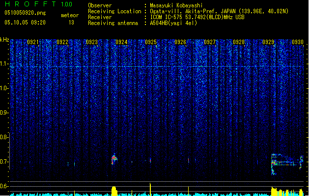Screen dimensions: 309x196
Task: Click the Receiving antenna label
Action: tap(113, 23)
